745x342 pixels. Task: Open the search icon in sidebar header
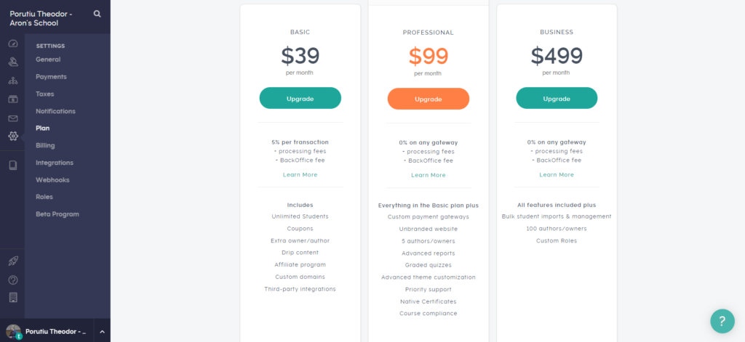pyautogui.click(x=97, y=14)
